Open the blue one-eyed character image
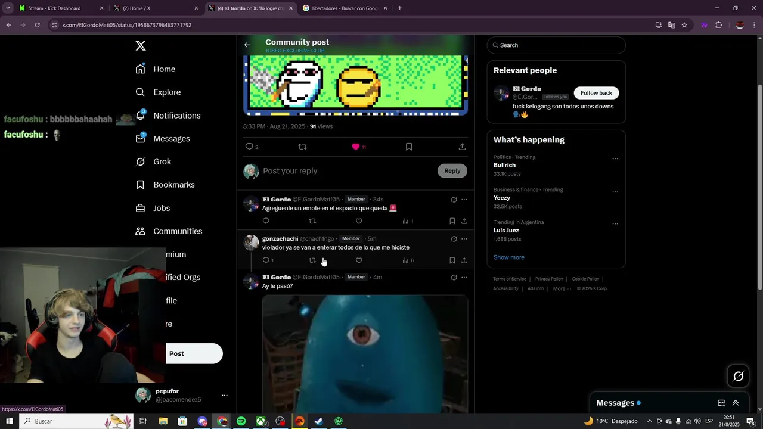Screen dimensions: 763x429 (365, 354)
